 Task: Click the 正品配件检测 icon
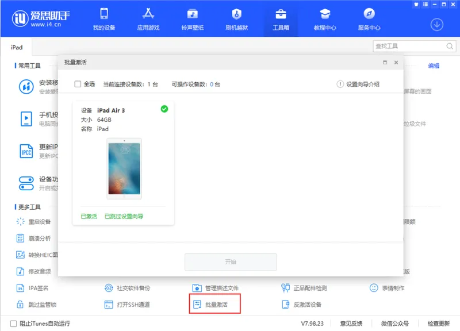285,288
